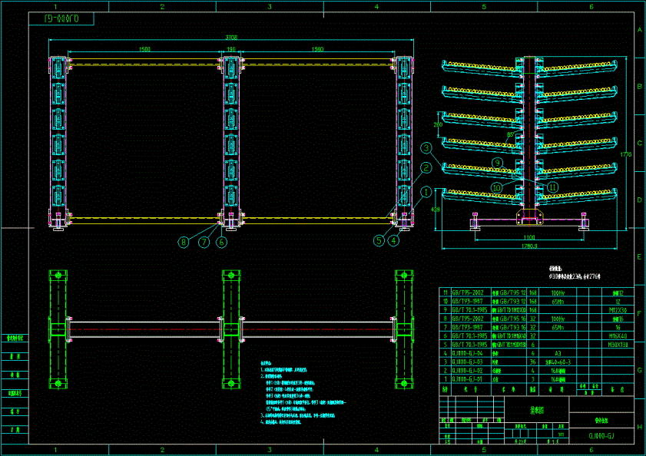Click balloon callout number 1
The height and width of the screenshot is (456, 646).
[x=426, y=192]
